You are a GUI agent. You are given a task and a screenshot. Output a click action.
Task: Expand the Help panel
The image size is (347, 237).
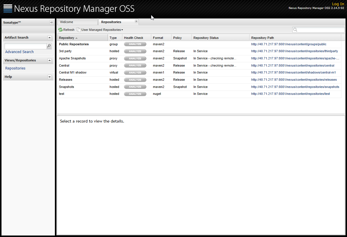coord(49,77)
